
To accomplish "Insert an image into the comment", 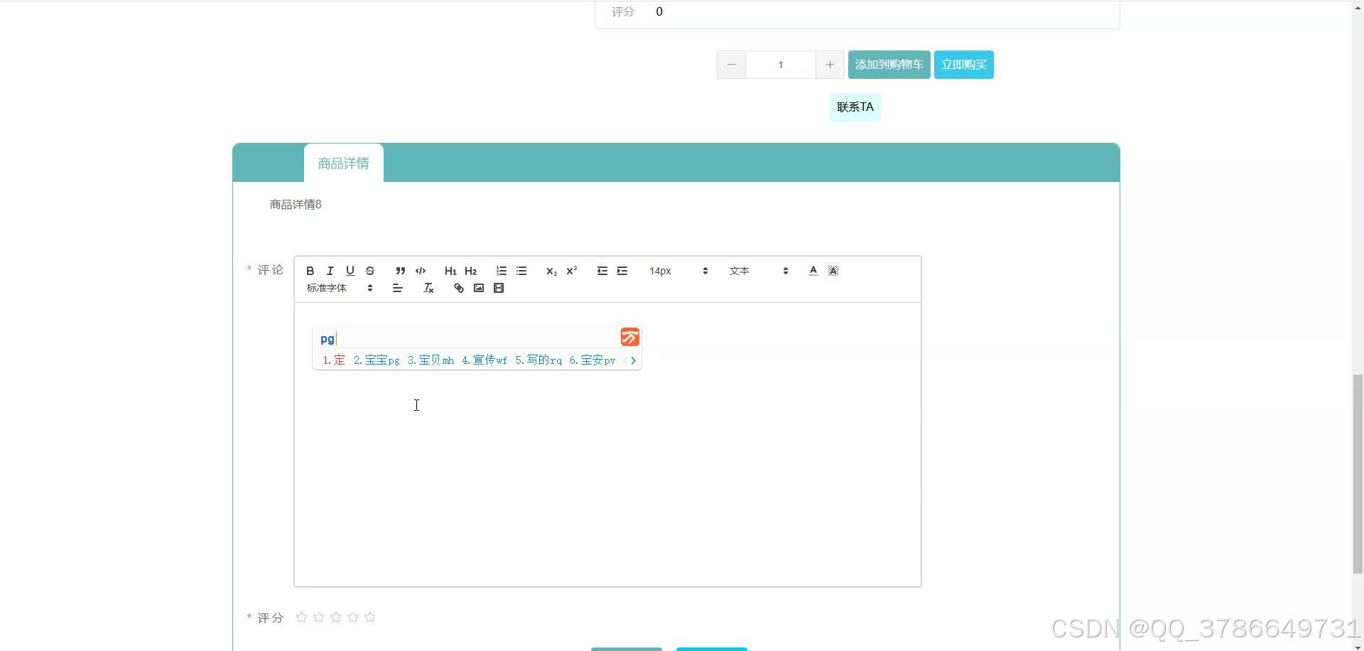I will pos(479,288).
